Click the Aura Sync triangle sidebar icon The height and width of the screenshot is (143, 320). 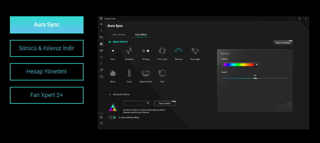pos(101,44)
